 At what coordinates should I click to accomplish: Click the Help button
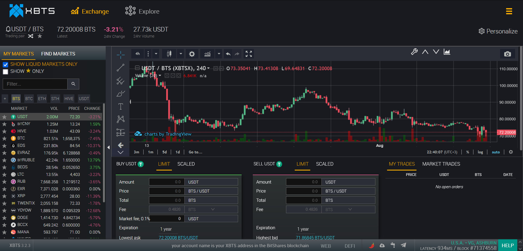[507, 245]
